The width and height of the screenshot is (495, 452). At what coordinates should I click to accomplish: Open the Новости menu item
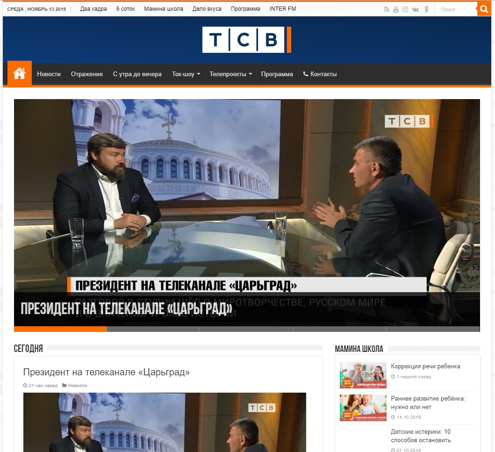click(49, 74)
